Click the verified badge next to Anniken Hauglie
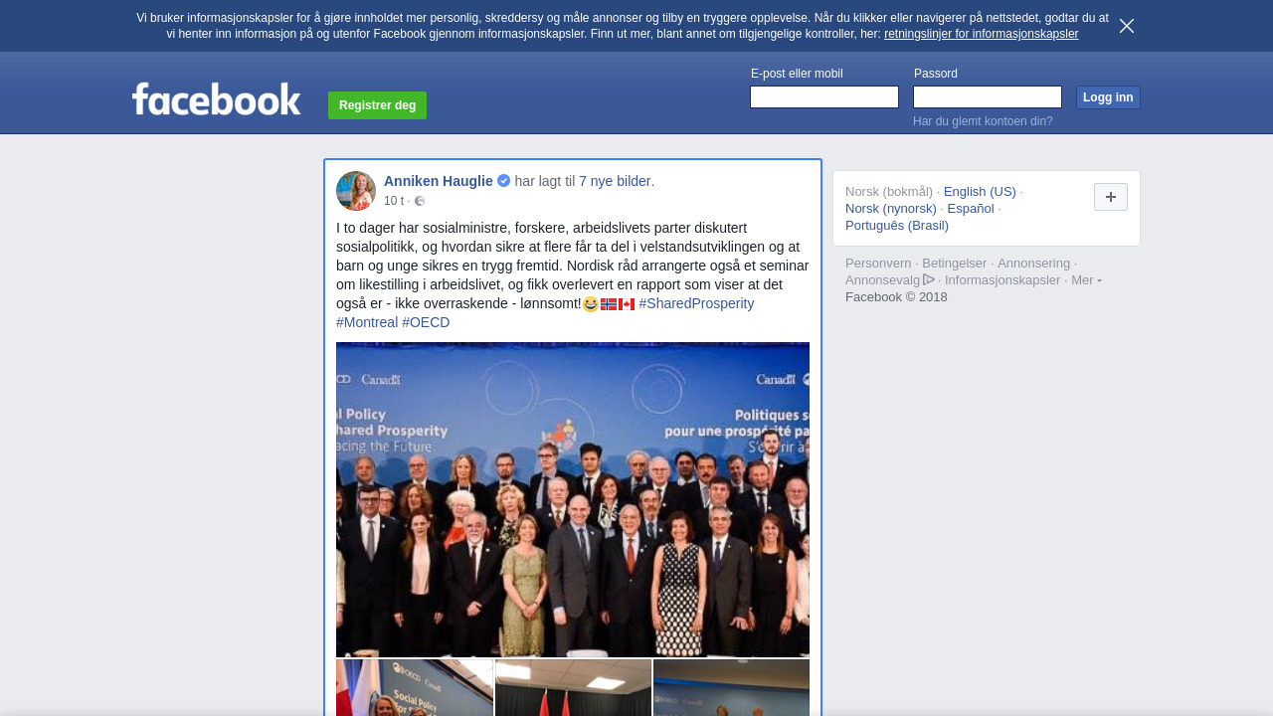Screen dimensions: 1273x716 tap(504, 181)
